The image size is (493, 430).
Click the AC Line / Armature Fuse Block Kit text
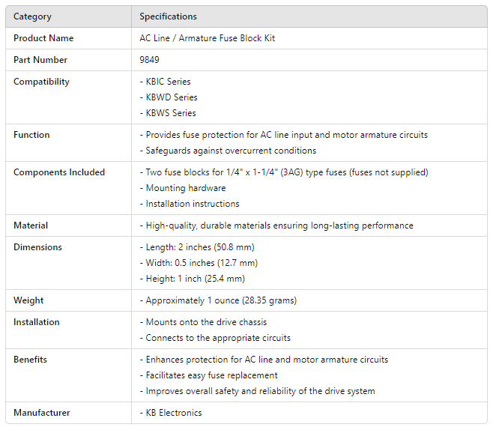208,38
